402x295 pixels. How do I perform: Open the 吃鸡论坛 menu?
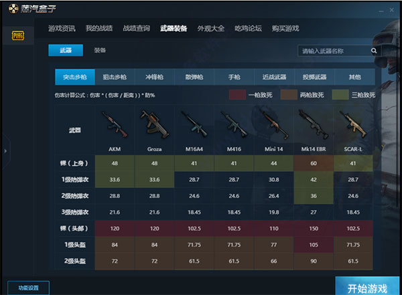pyautogui.click(x=248, y=28)
